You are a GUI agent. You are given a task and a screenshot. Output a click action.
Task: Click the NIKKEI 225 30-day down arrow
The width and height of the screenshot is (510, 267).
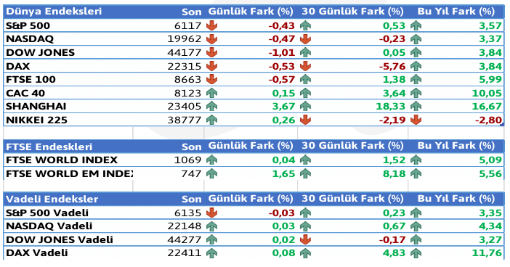(305, 120)
